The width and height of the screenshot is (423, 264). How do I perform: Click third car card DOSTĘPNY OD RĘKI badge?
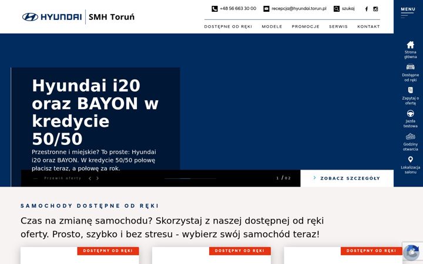coord(371,251)
